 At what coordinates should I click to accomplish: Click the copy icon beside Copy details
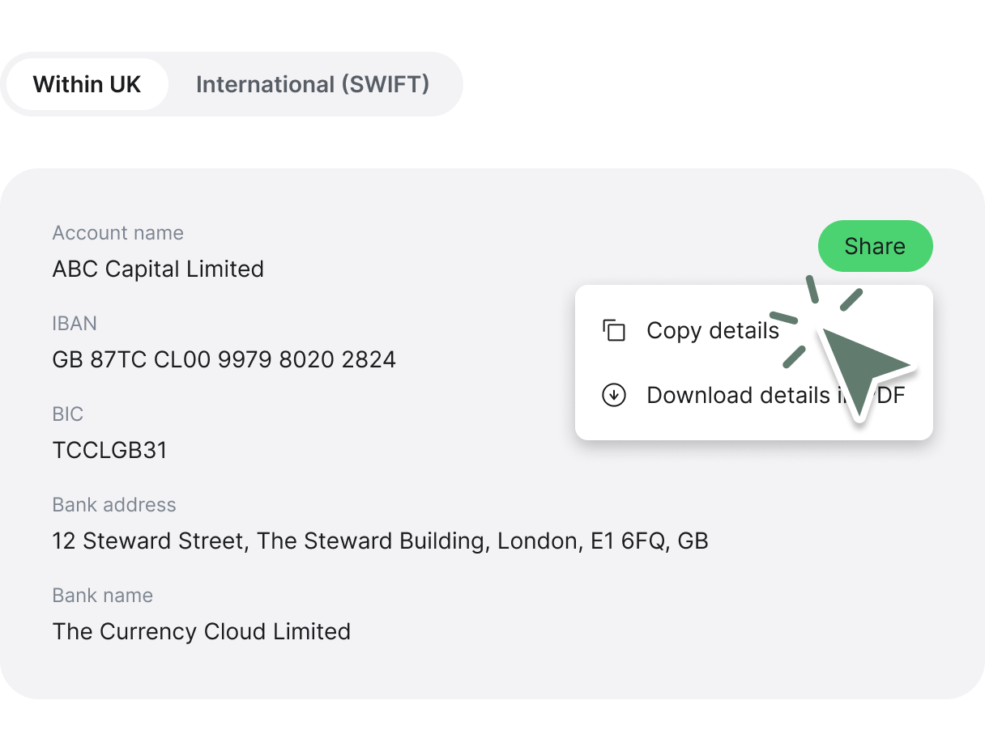click(x=614, y=331)
